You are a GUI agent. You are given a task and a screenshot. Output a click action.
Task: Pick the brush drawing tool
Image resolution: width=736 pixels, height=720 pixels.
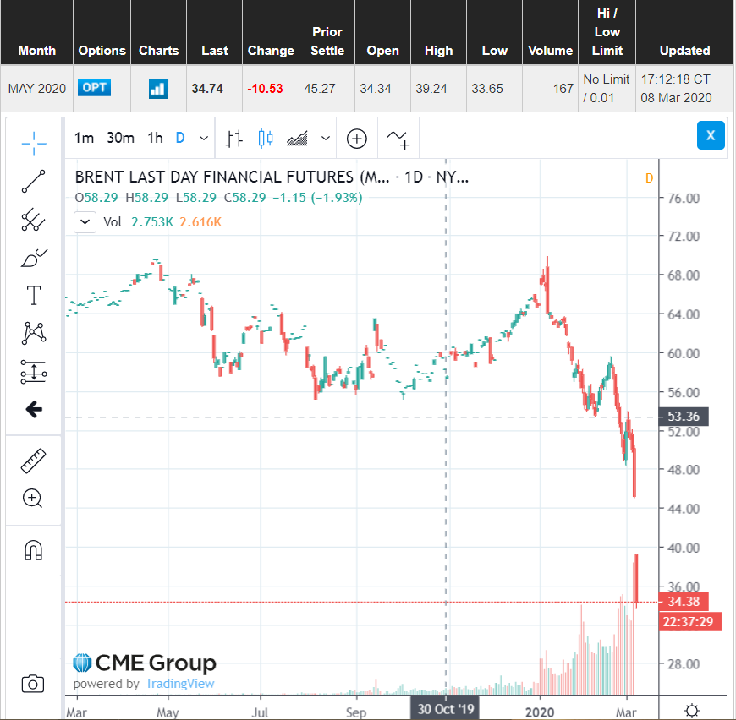[x=34, y=257]
